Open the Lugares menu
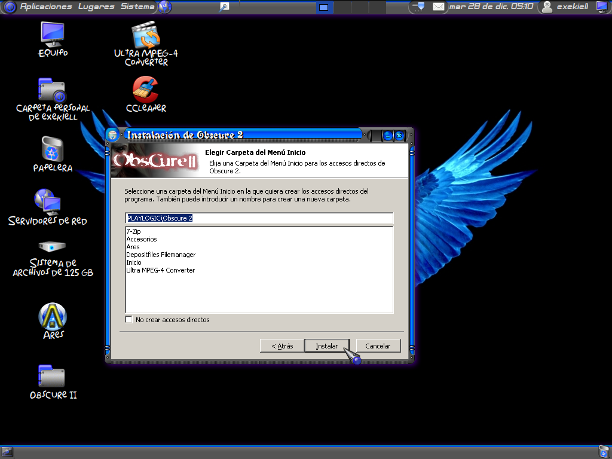612x459 pixels. [96, 7]
